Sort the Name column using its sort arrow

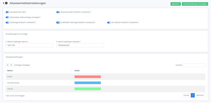point(71,70)
